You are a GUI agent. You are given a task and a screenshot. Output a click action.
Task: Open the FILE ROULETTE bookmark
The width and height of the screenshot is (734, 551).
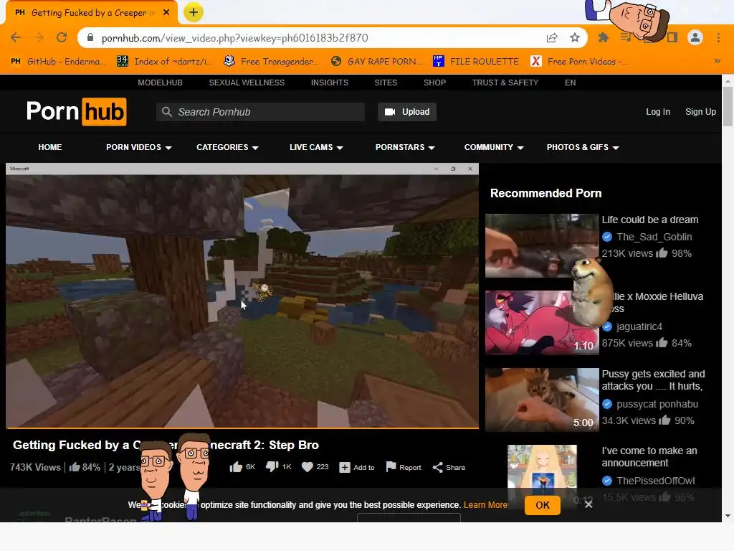coord(476,62)
